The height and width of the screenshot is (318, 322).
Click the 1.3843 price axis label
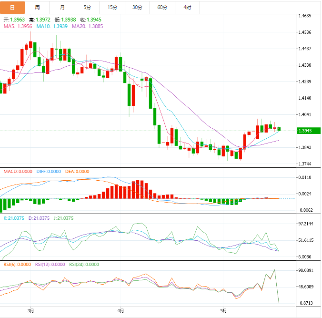click(305, 147)
